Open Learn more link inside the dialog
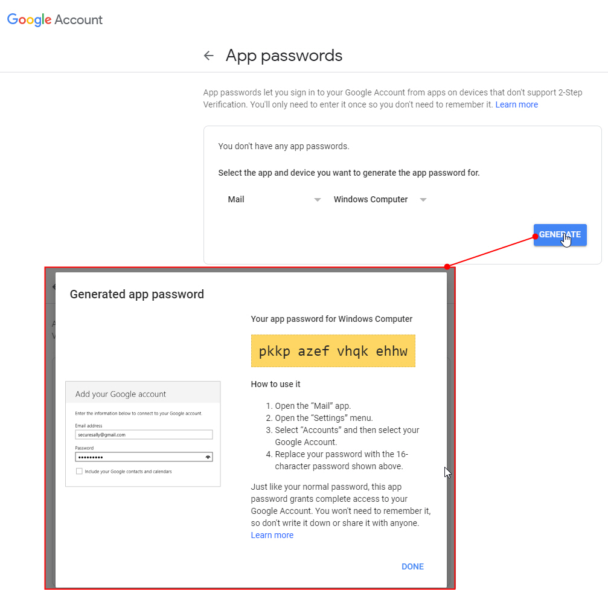608x590 pixels. coord(272,535)
